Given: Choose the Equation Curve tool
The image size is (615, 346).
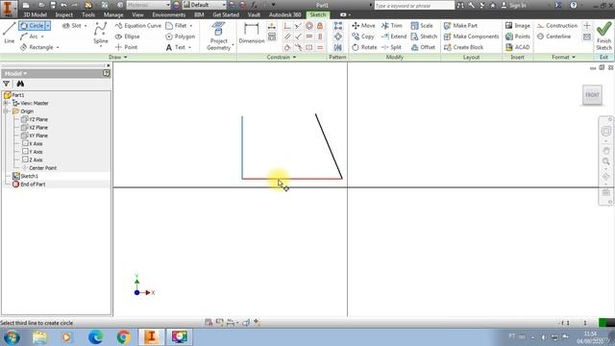Looking at the screenshot, I should tap(138, 26).
